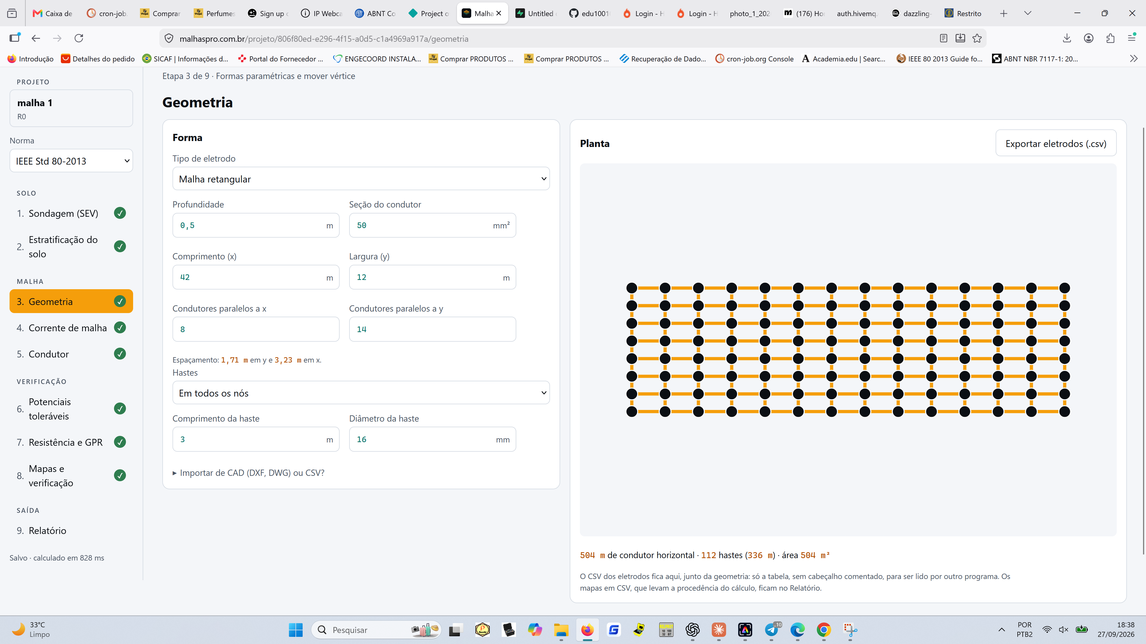Open step 9 Relatório
Viewport: 1146px width, 644px height.
point(71,531)
